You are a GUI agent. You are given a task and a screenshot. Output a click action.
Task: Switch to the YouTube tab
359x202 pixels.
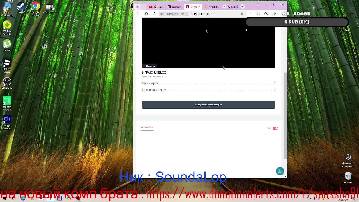[157, 7]
